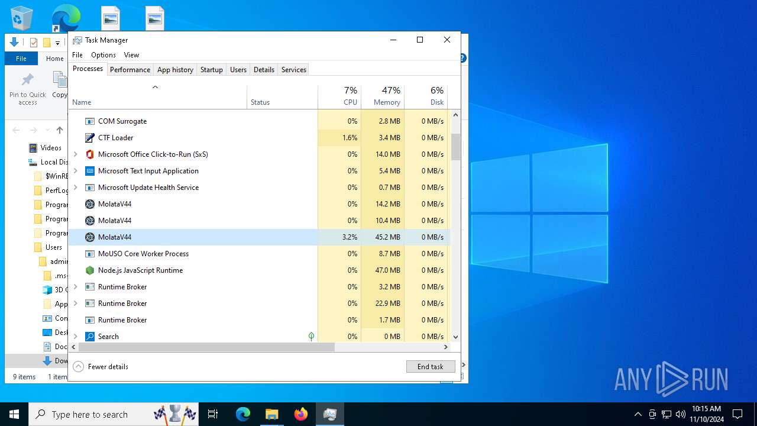Screen dimensions: 757x426
Task: Click the volume icon in system tray
Action: 681,414
